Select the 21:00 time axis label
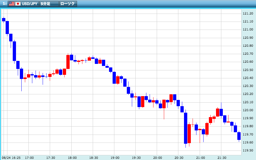Screen dimensions: 256x160 click(x=201, y=158)
